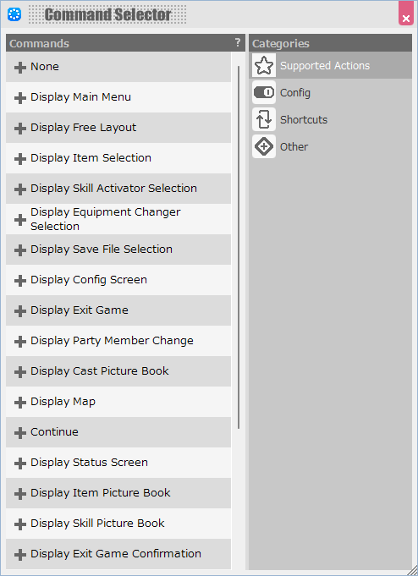Open the Commands help question mark

click(x=238, y=42)
